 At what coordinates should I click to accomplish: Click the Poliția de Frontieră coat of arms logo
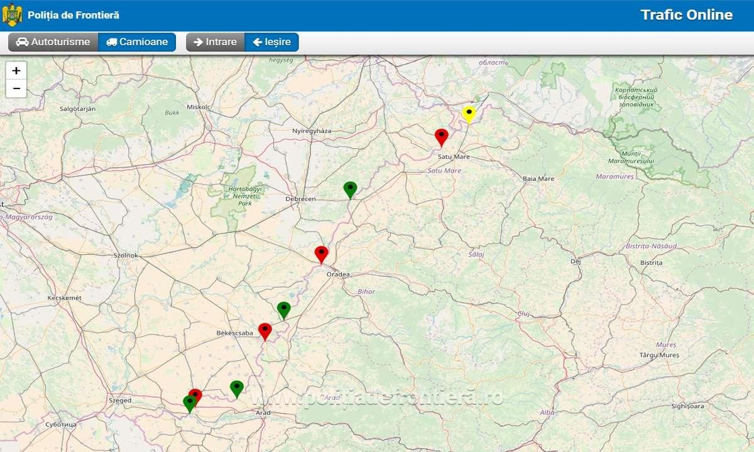[x=12, y=15]
